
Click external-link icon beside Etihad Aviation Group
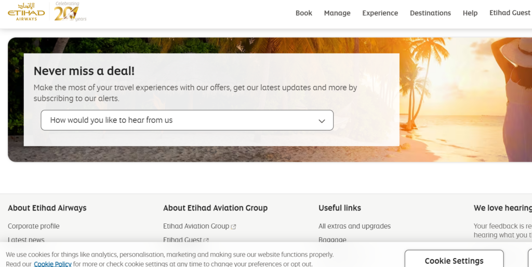coord(233,227)
